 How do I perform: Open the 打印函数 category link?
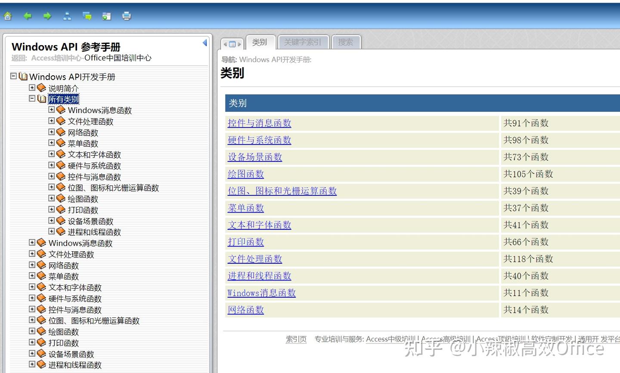tap(245, 242)
